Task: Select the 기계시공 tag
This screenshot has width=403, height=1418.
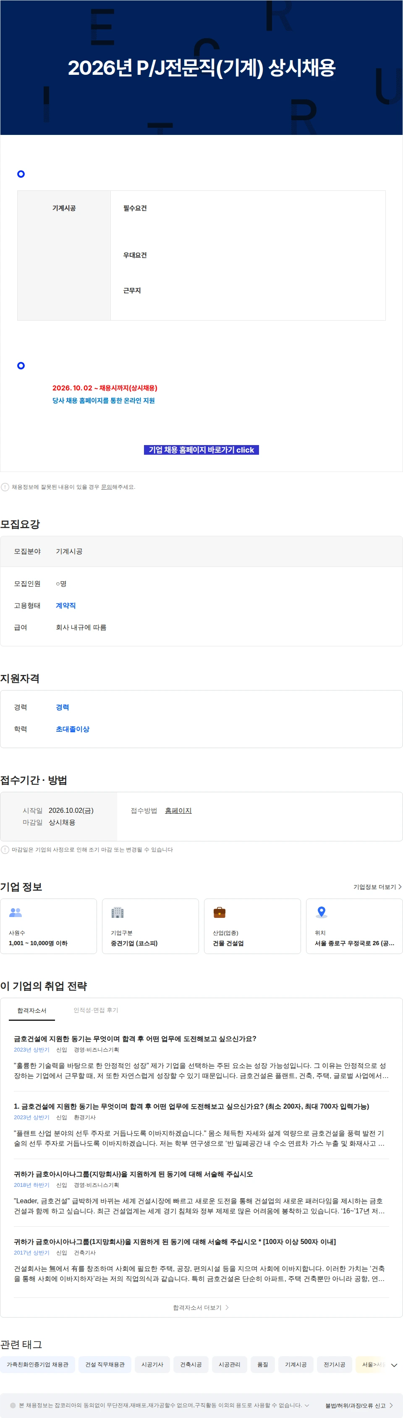Action: tap(296, 1365)
